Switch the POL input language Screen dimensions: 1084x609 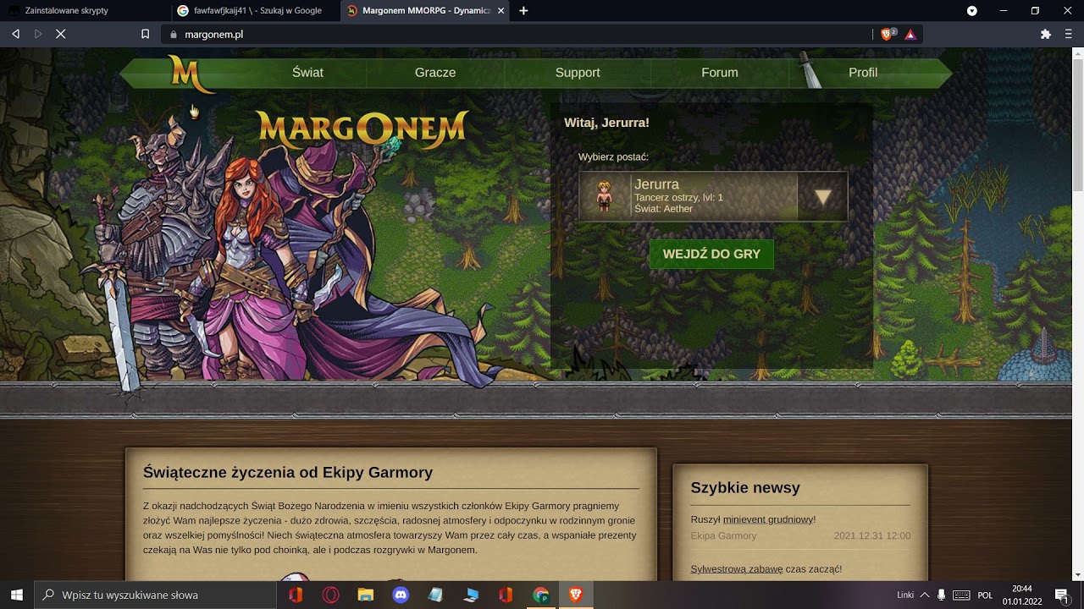pyautogui.click(x=985, y=595)
